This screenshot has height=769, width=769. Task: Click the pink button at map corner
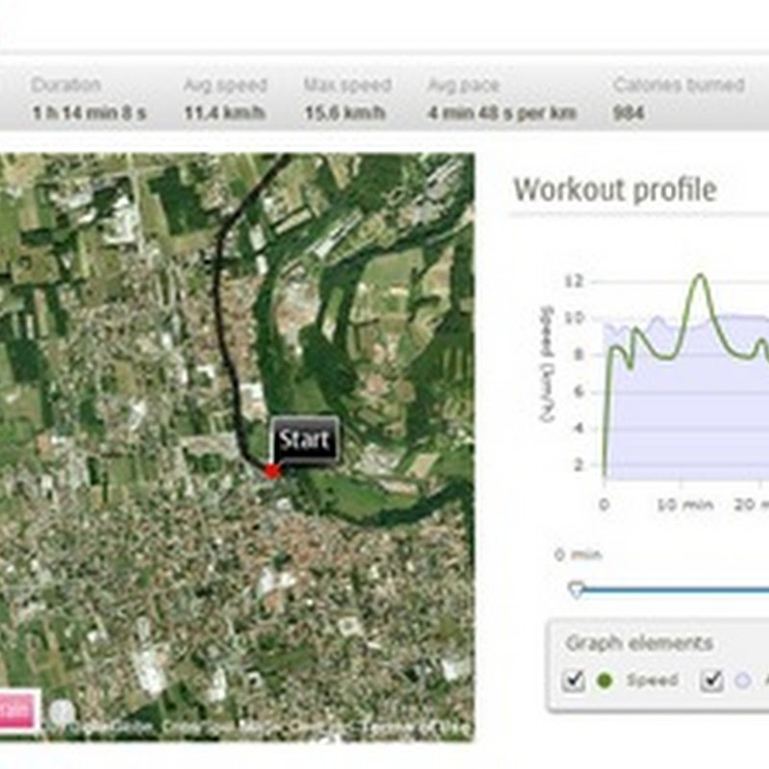click(x=18, y=710)
